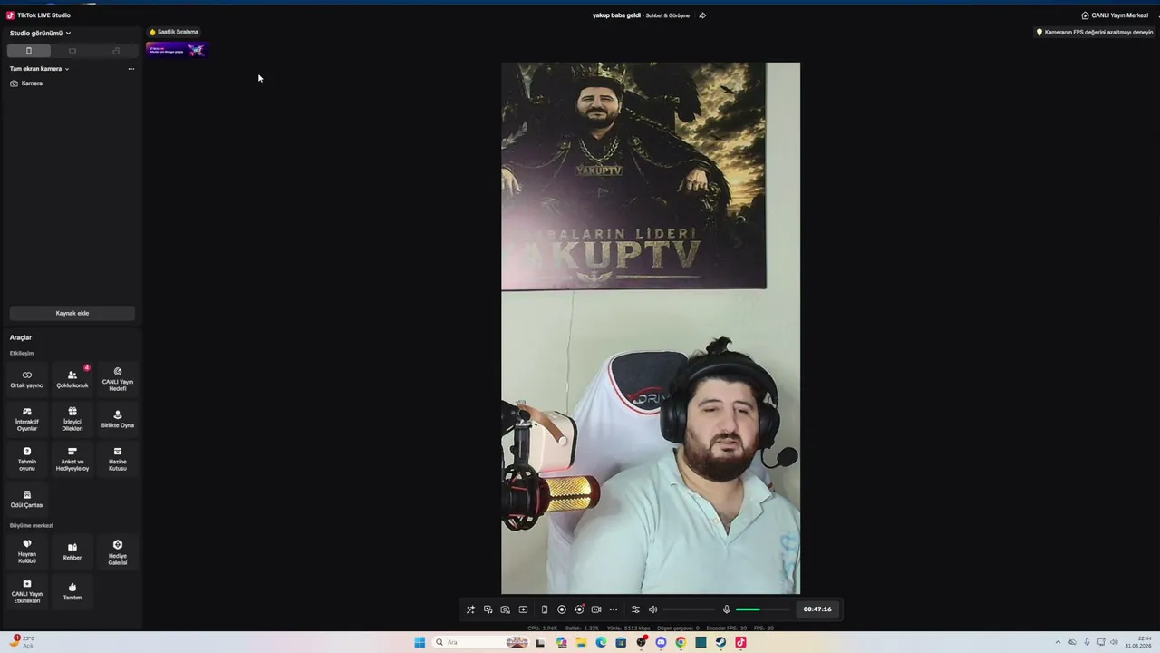Click the Sohbet & Görüşme category label
The width and height of the screenshot is (1160, 653).
point(668,15)
